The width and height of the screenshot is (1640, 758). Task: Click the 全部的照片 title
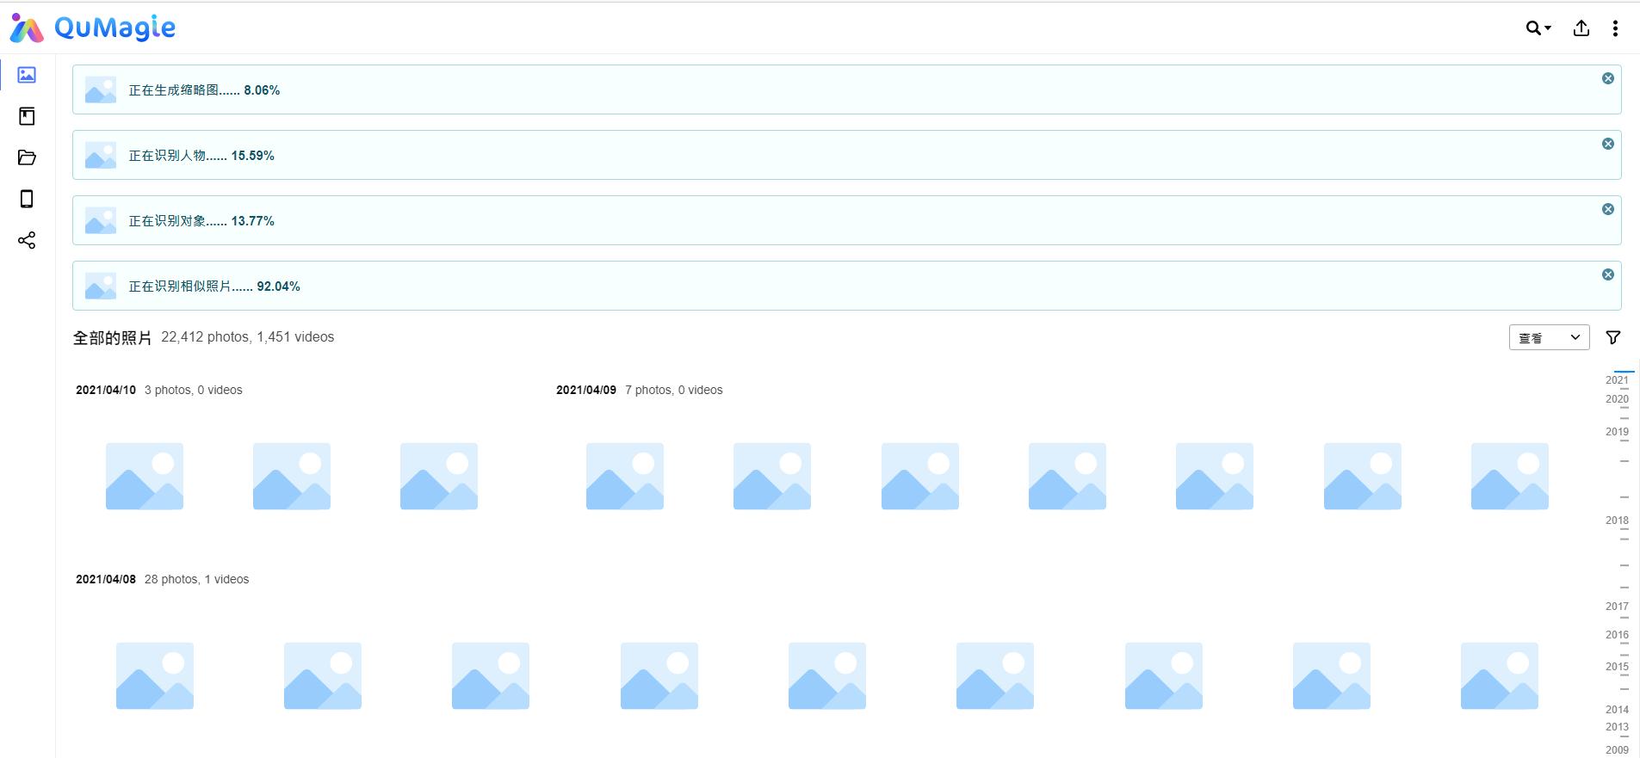[112, 337]
